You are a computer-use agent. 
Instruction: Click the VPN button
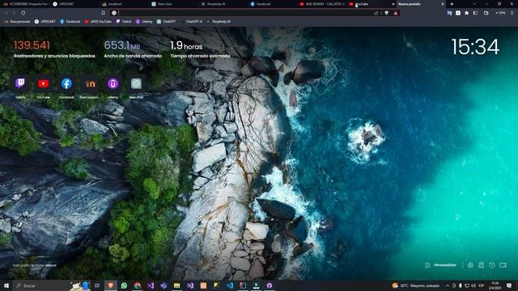tap(500, 13)
